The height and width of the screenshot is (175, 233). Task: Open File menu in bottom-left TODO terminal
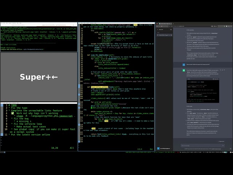pos(2,103)
